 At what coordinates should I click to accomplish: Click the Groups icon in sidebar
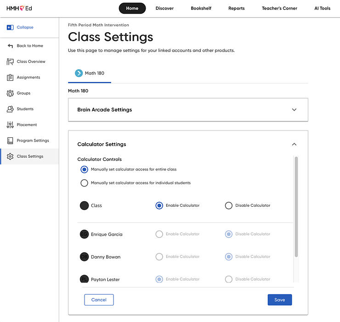(10, 93)
